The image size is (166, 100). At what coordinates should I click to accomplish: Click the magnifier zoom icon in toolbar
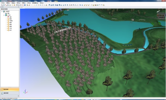[x=74, y=5]
